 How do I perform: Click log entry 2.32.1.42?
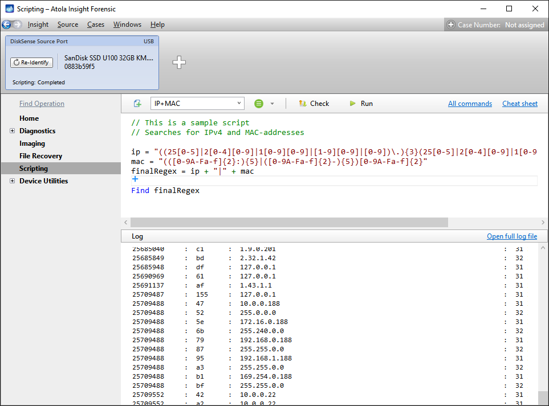click(x=258, y=258)
